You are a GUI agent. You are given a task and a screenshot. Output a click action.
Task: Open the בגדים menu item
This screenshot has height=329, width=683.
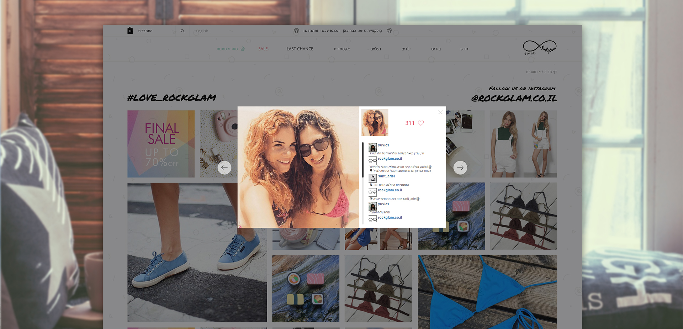436,49
